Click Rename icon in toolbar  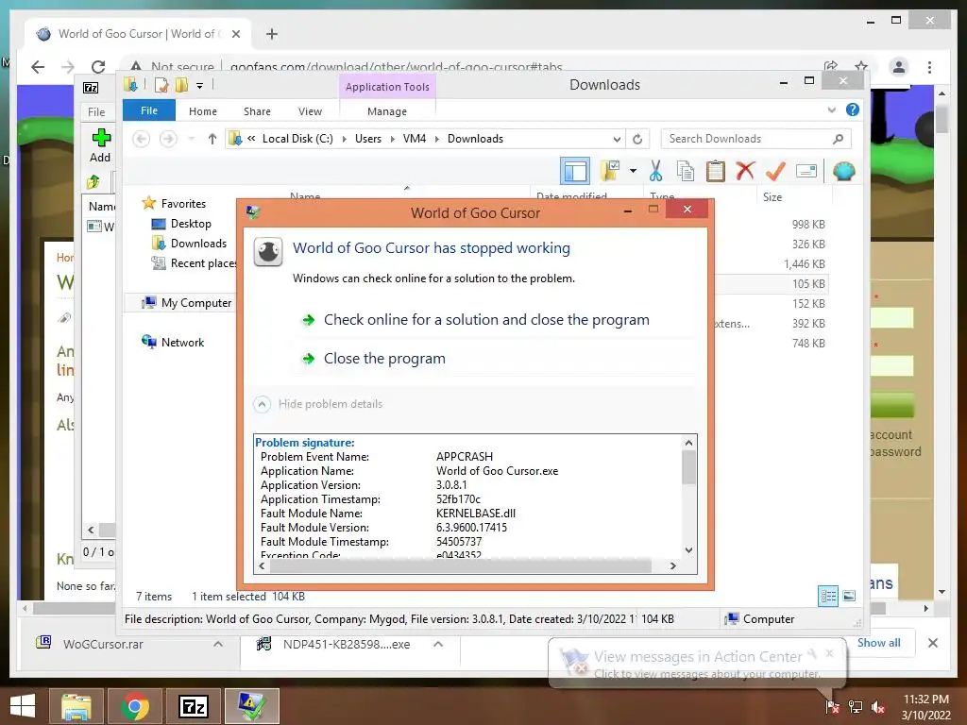[806, 171]
